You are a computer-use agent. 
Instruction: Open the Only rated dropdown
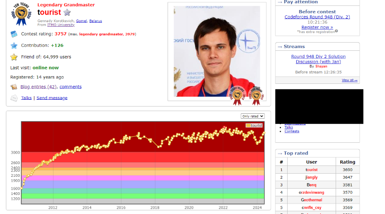click(x=252, y=116)
